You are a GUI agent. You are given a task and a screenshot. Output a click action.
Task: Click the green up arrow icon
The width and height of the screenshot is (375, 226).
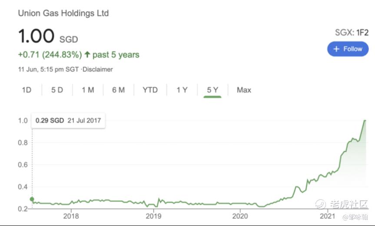pyautogui.click(x=87, y=54)
